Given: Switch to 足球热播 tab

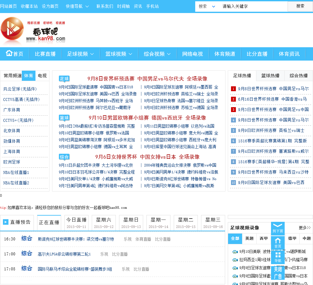Looking at the screenshot, I should point(242,76).
